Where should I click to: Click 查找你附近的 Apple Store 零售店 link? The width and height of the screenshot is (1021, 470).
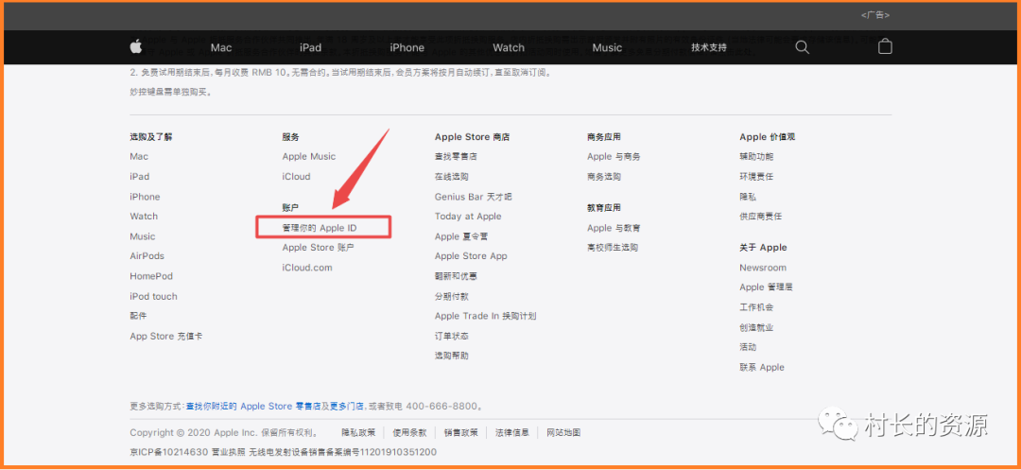[x=253, y=407]
